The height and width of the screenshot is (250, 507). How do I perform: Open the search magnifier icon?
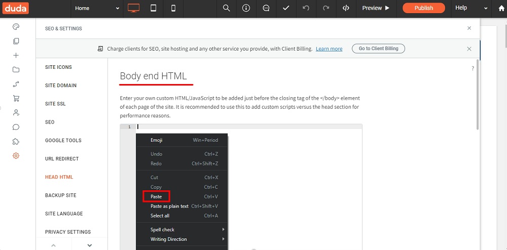coord(227,9)
